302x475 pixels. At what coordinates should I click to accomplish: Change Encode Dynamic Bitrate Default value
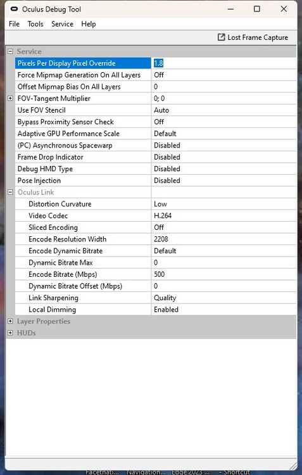coord(223,251)
